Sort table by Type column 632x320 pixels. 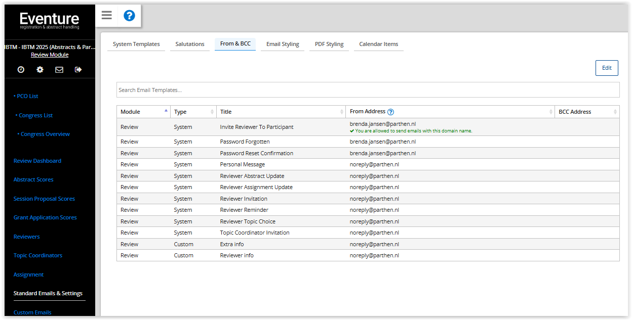[193, 112]
